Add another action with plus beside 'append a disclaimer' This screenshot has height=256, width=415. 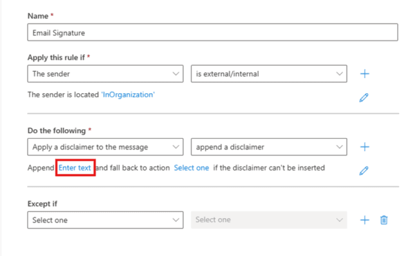point(365,147)
